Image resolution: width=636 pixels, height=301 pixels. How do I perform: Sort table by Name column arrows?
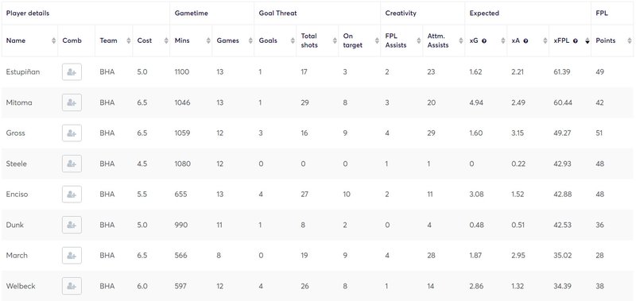53,41
